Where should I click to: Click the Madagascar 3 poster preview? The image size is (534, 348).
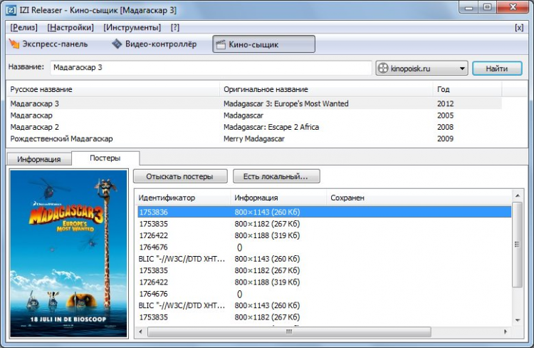coord(69,253)
